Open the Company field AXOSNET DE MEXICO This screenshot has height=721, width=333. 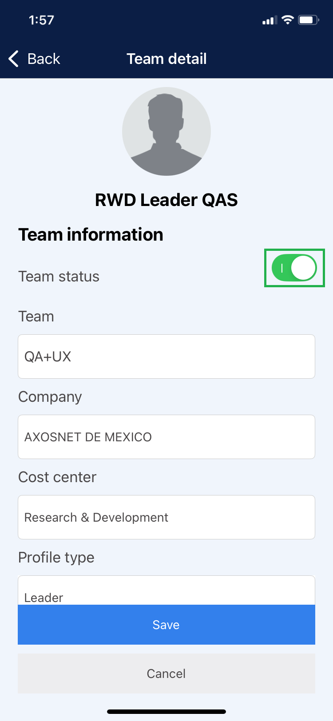click(x=166, y=437)
